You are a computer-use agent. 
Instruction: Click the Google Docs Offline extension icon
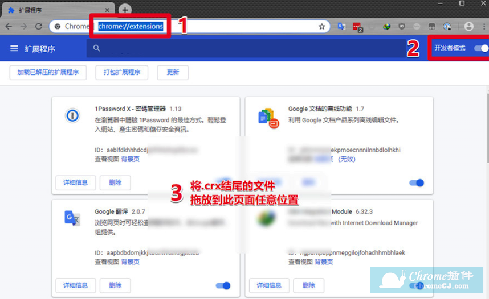pyautogui.click(x=268, y=118)
